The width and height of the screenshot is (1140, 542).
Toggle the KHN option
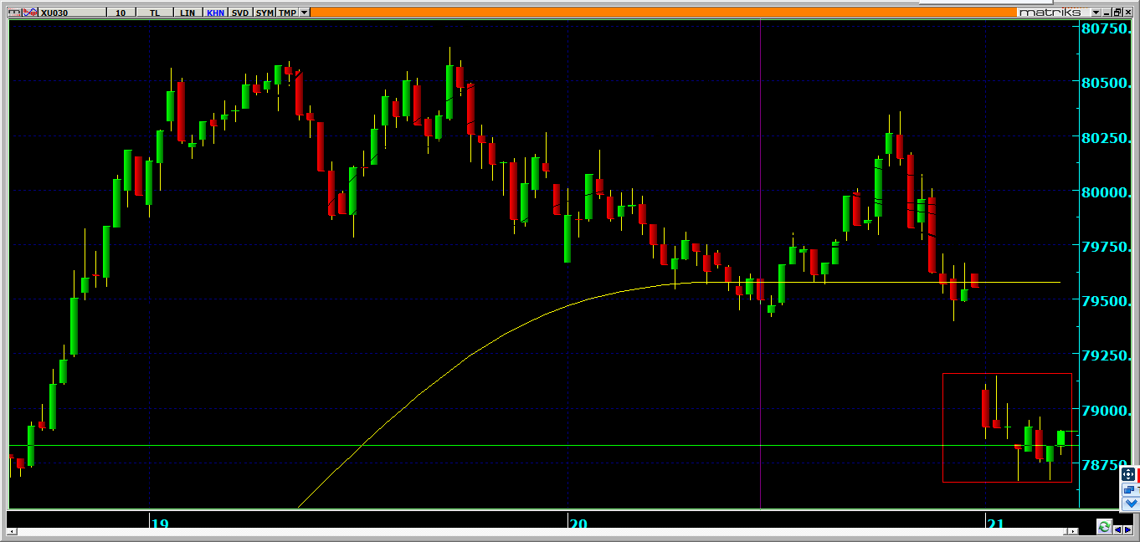pos(215,13)
